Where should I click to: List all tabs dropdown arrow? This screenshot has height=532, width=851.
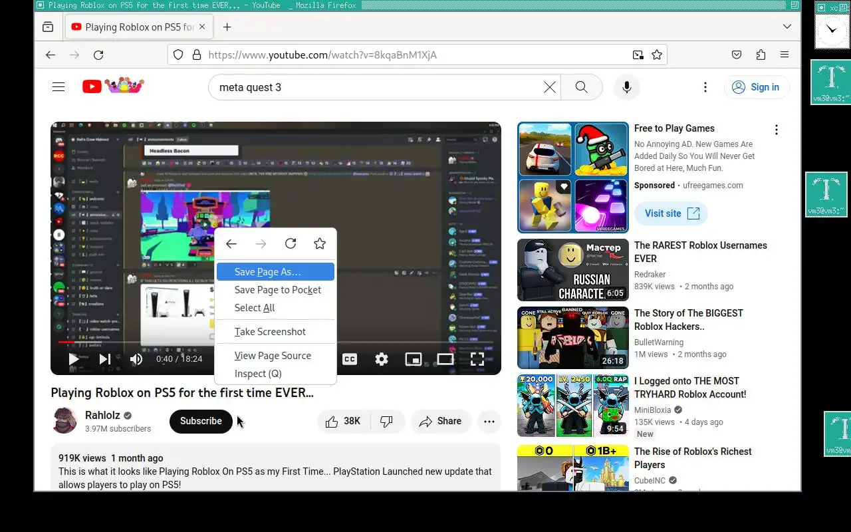pos(787,27)
